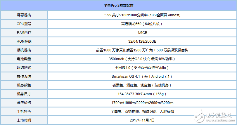This screenshot has width=237, height=125.
Task: Click the 4/6GB memory value
Action: pos(142,32)
